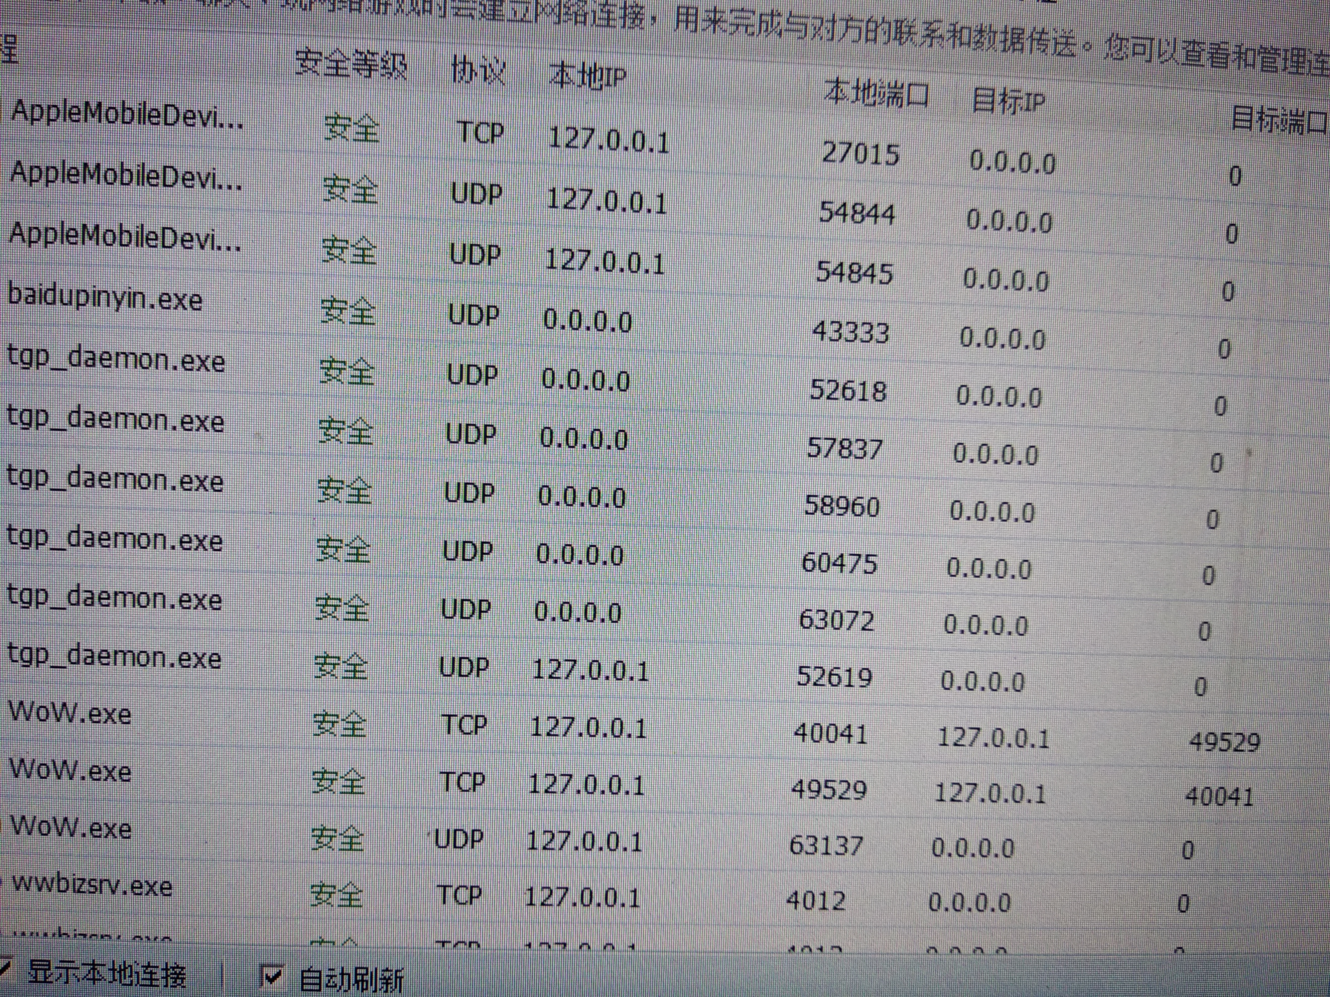Select WoW.exe UDP row port 63137

click(71, 828)
